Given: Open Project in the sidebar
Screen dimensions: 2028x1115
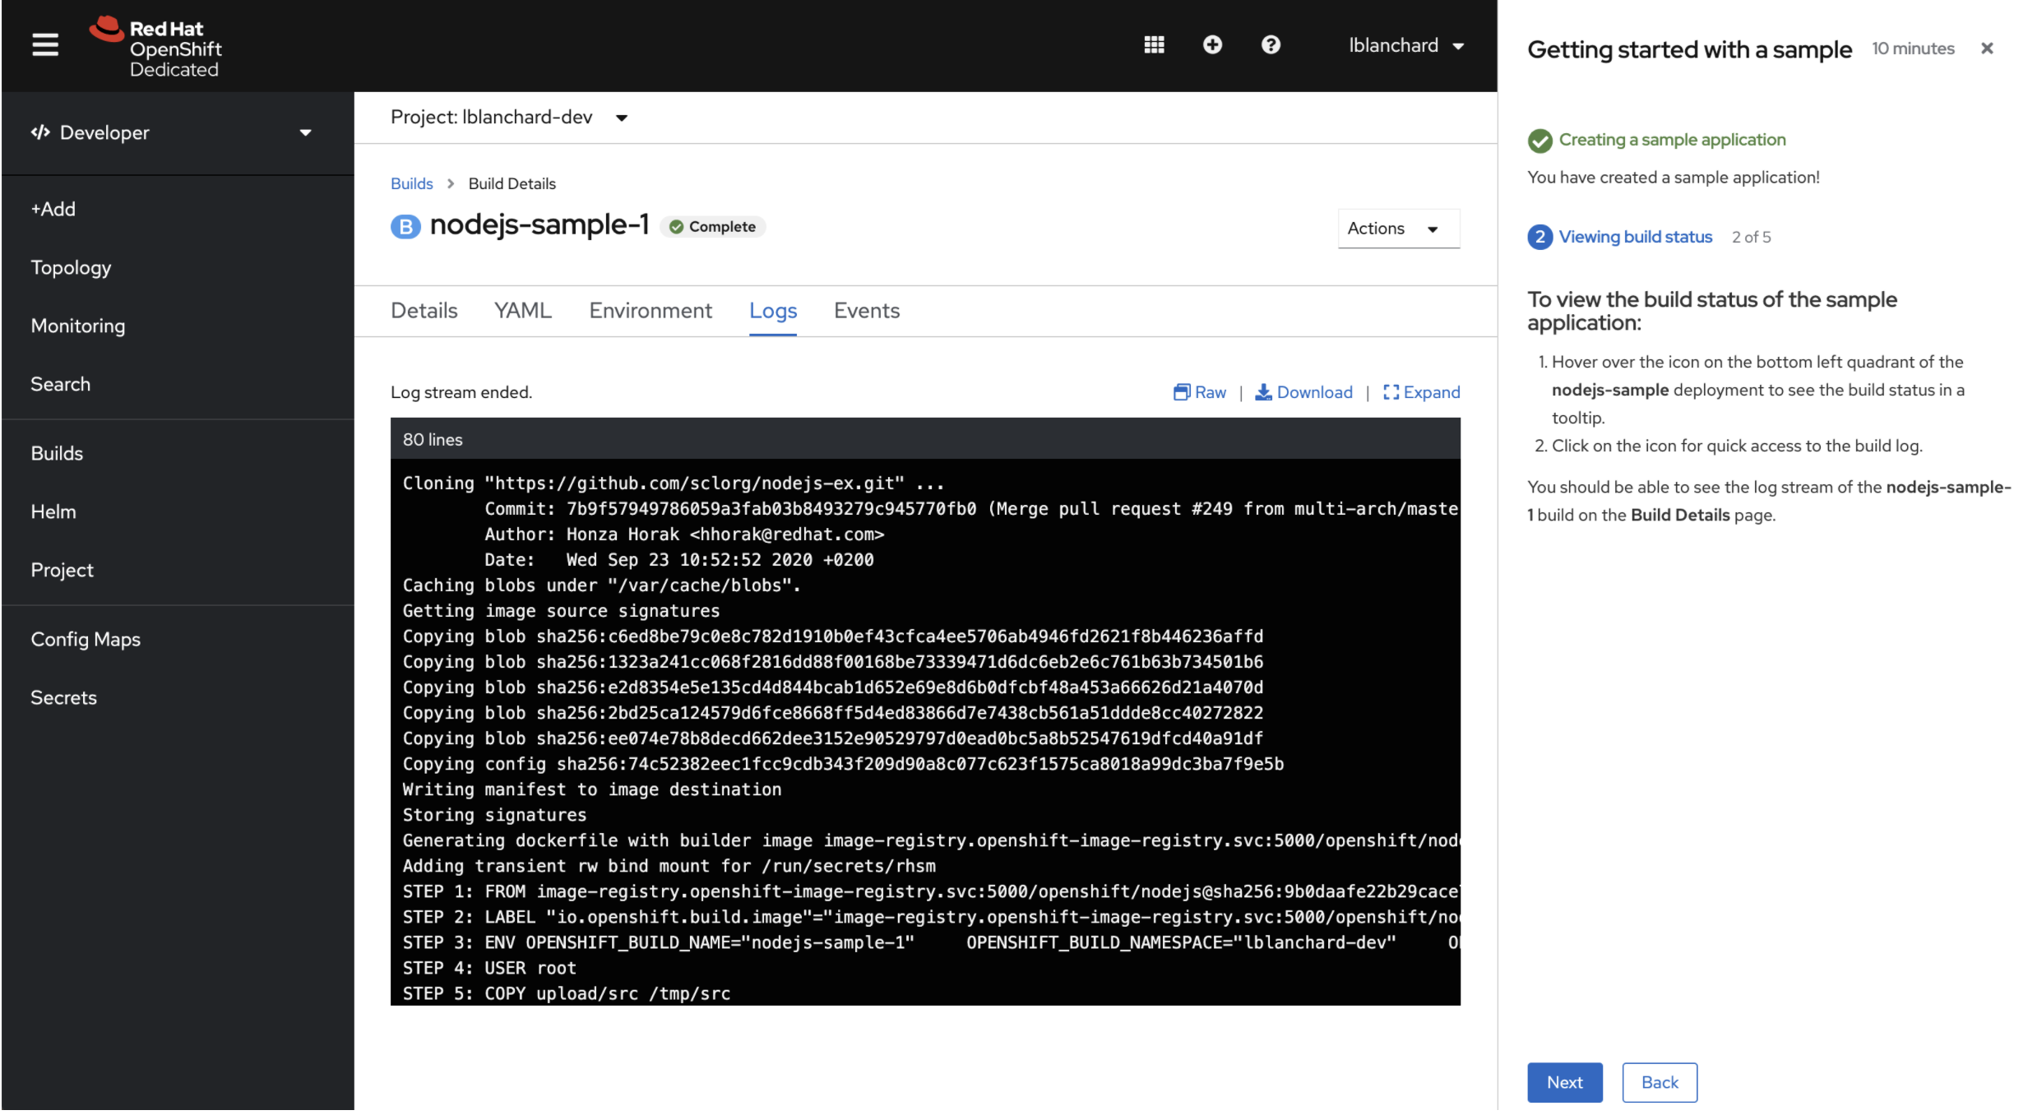Looking at the screenshot, I should point(62,570).
